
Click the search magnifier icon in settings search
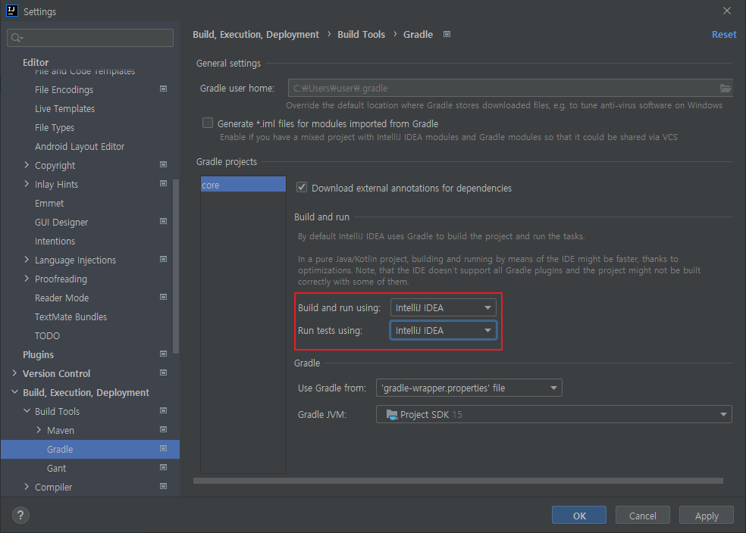(x=17, y=38)
